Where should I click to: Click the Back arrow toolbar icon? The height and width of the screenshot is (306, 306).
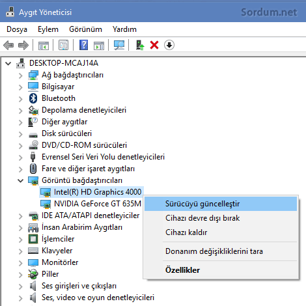pyautogui.click(x=8, y=46)
